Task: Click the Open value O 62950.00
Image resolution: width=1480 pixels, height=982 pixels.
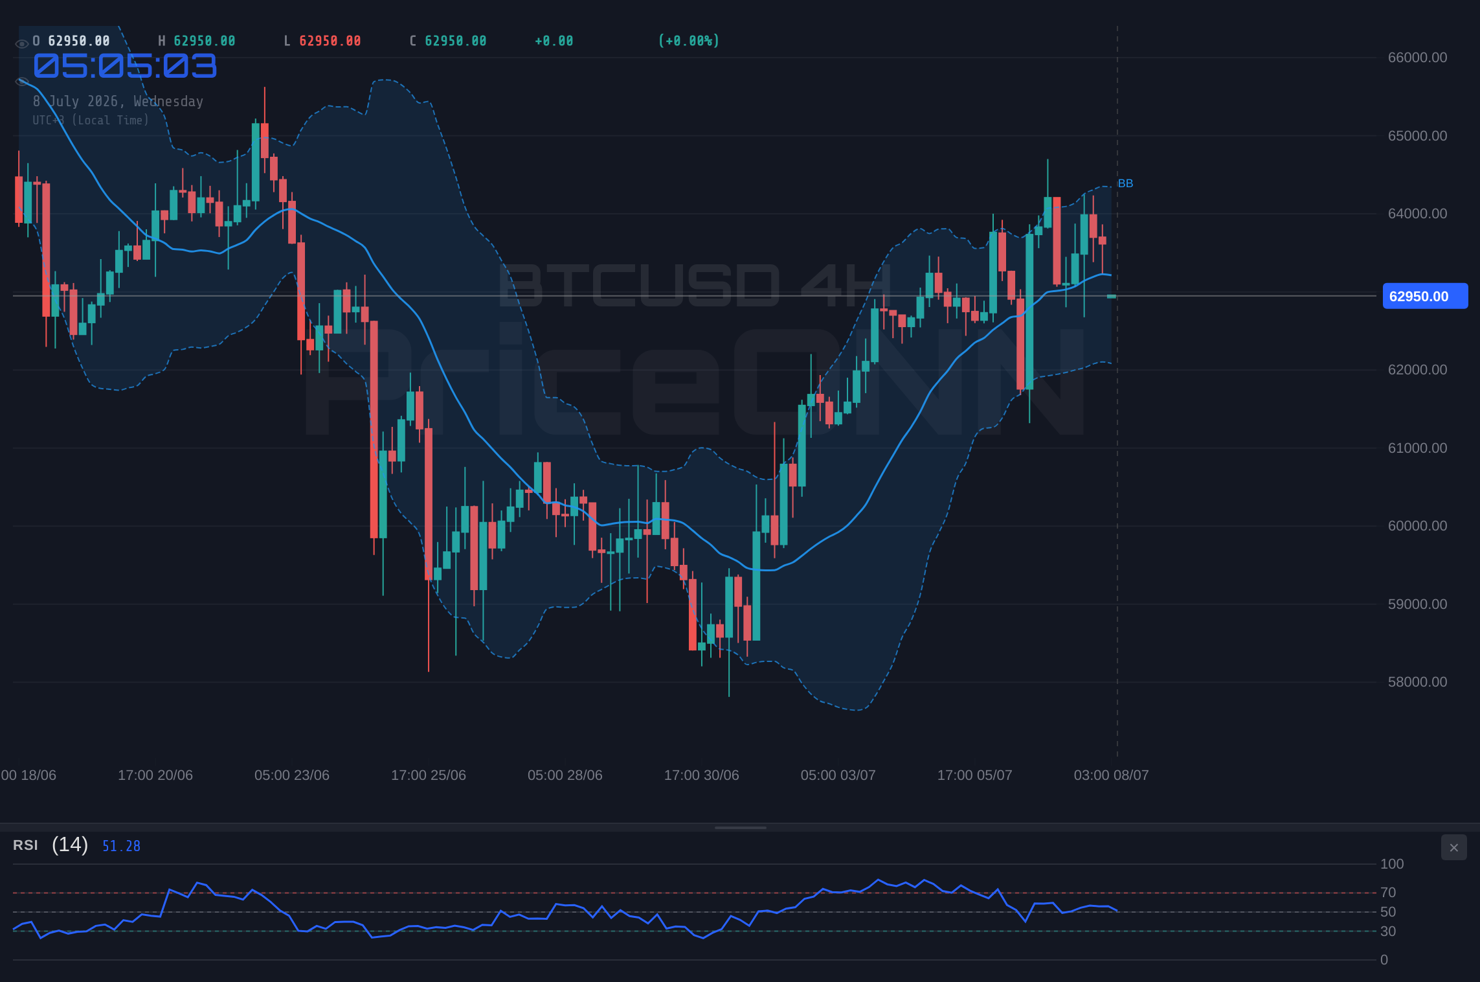Action: click(71, 41)
